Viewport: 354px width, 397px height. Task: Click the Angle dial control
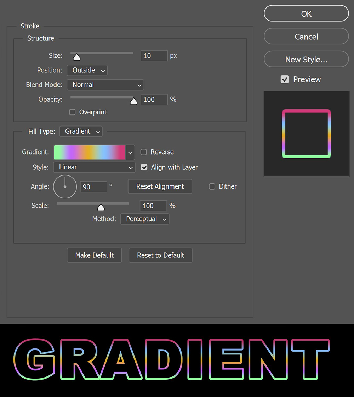coord(65,186)
